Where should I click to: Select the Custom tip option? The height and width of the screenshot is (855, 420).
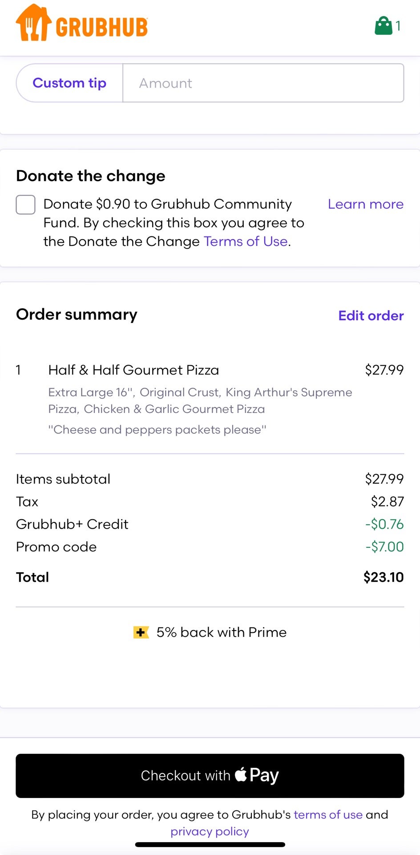[69, 83]
